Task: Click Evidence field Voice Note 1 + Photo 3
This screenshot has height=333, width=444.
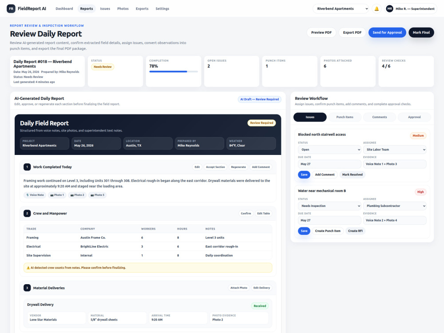Action: click(395, 164)
